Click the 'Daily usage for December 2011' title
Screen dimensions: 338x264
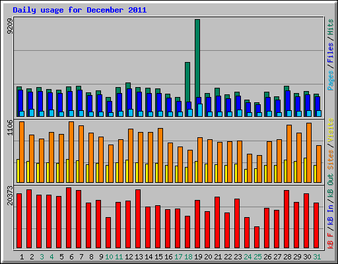pos(80,10)
